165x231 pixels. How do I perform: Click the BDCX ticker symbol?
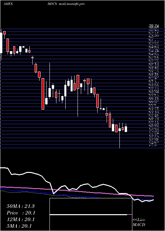click(x=52, y=4)
